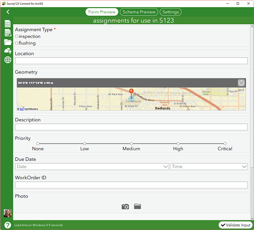The width and height of the screenshot is (254, 230).
Task: Click into the Location text field
Action: [x=131, y=61]
